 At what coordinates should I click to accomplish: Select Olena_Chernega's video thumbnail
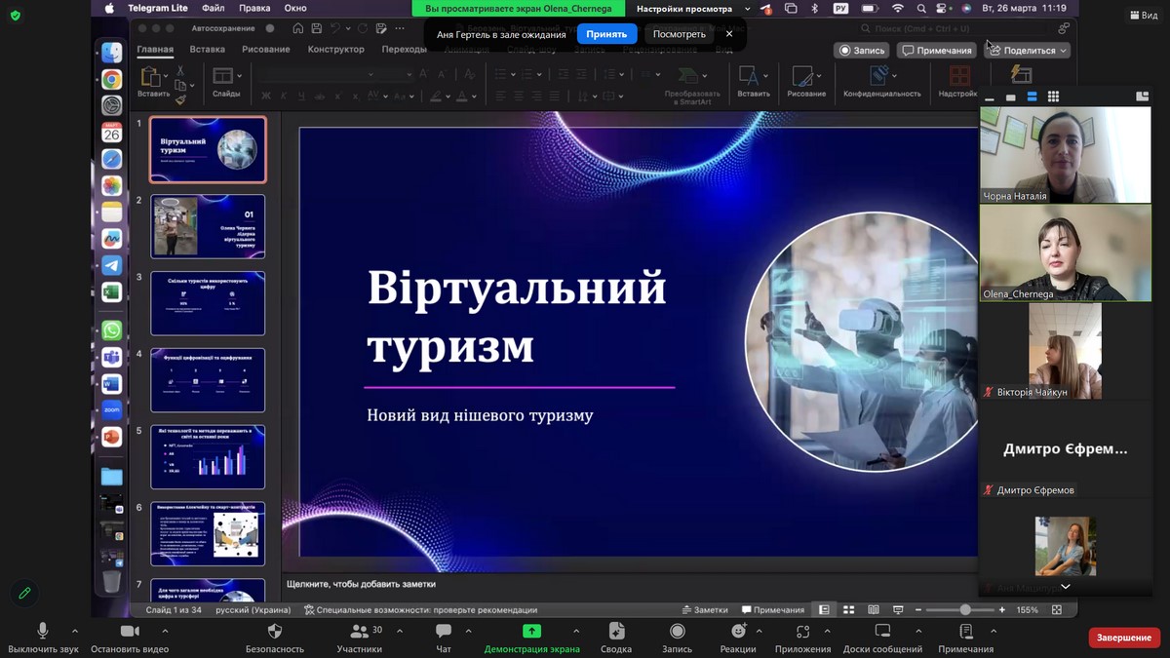coord(1051,253)
